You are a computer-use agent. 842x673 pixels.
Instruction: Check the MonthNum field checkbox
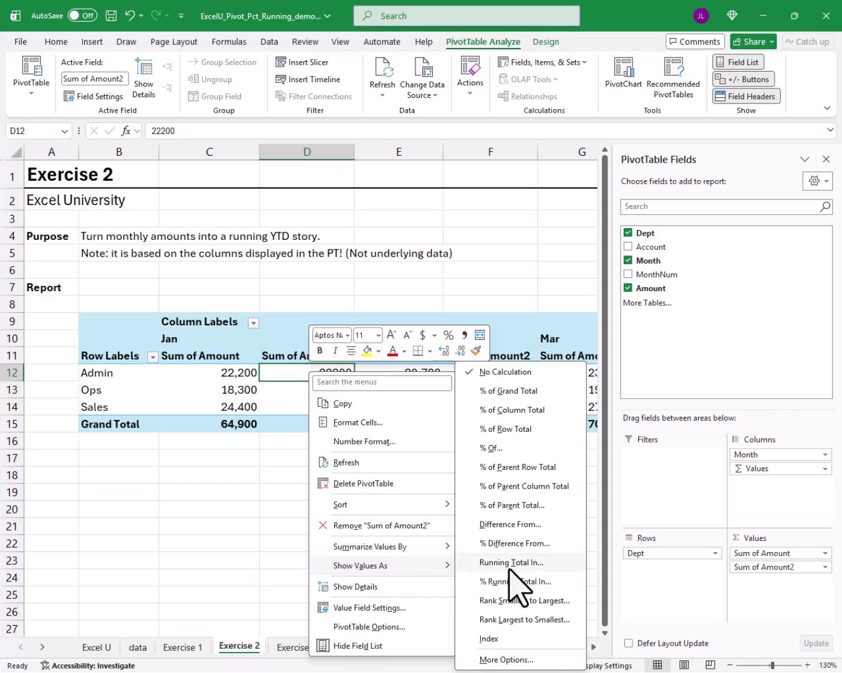(x=628, y=274)
